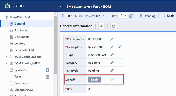Click the Pending status text in header
The image size is (176, 96).
tap(150, 16)
